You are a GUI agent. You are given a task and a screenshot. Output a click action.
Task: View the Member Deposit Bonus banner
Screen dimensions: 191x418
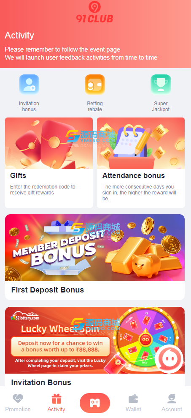click(95, 248)
